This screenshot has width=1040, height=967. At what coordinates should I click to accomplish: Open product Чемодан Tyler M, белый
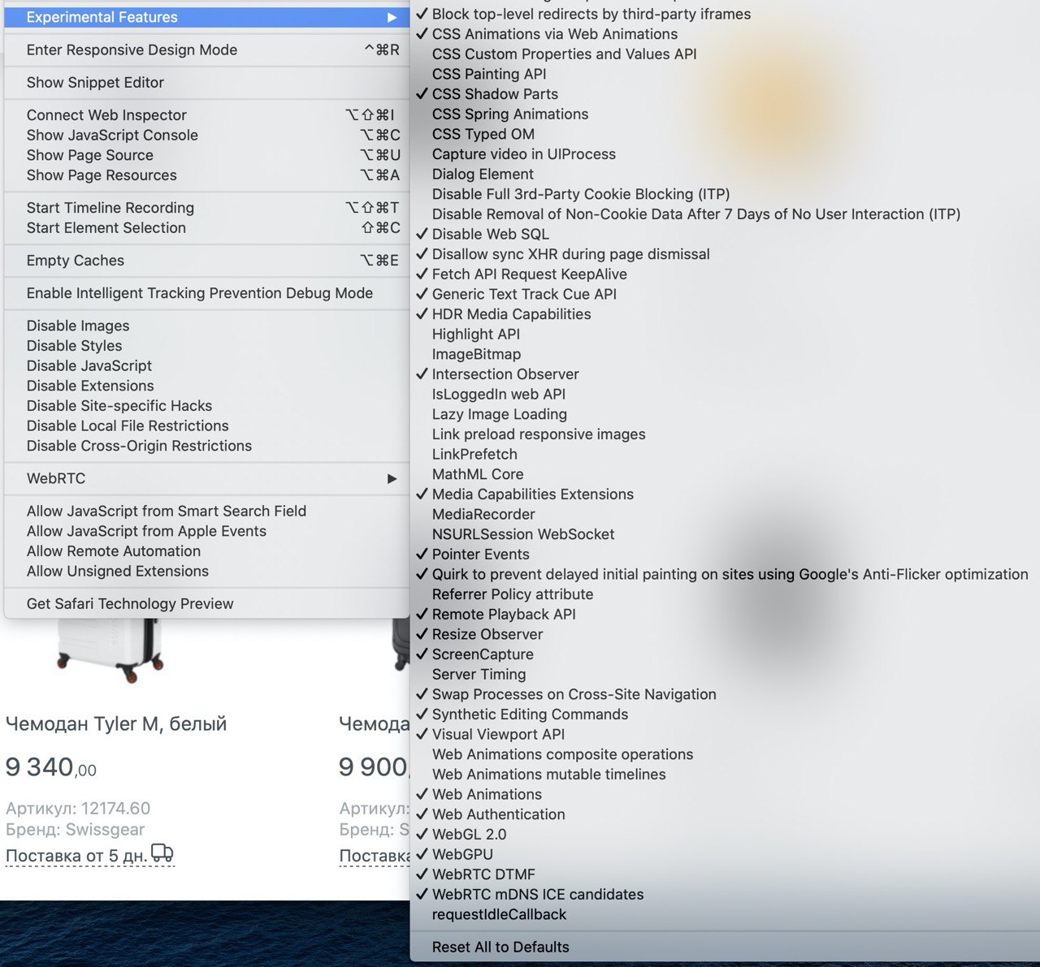pyautogui.click(x=116, y=724)
